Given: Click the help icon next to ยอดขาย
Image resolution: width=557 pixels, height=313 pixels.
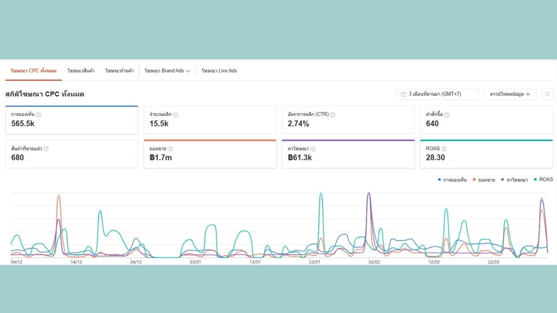Looking at the screenshot, I should (x=170, y=149).
